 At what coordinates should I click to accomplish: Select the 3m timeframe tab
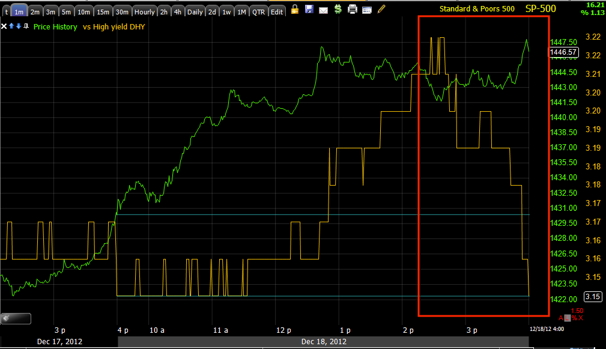pyautogui.click(x=50, y=12)
